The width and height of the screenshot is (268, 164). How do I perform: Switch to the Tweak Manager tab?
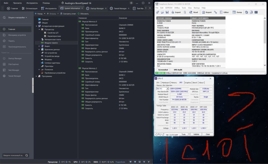[x=118, y=8]
